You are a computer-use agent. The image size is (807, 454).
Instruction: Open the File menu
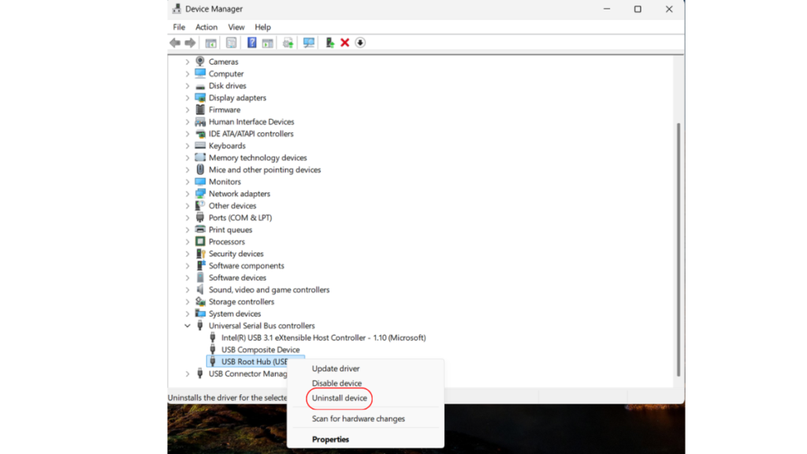point(179,27)
